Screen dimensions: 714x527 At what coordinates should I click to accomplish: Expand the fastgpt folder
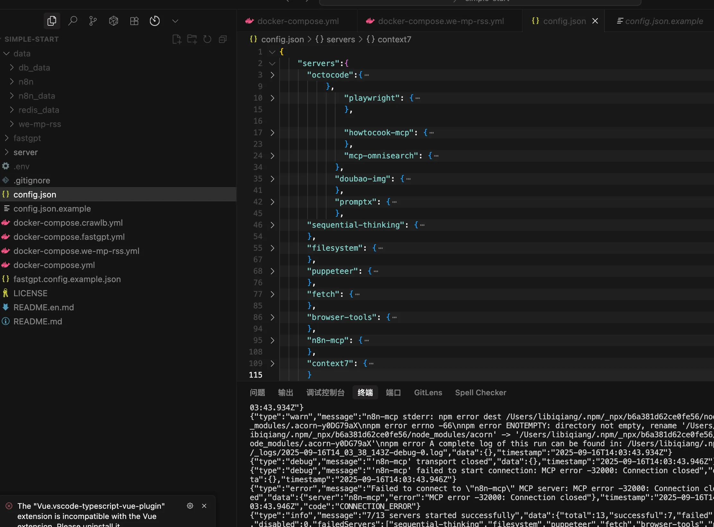coord(27,138)
